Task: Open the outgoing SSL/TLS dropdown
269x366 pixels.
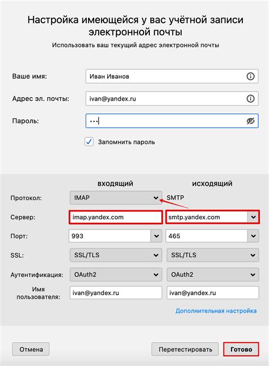Action: pyautogui.click(x=213, y=255)
